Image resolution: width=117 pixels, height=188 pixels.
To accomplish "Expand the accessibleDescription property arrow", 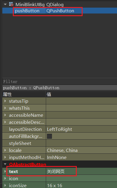I will tap(5, 122).
